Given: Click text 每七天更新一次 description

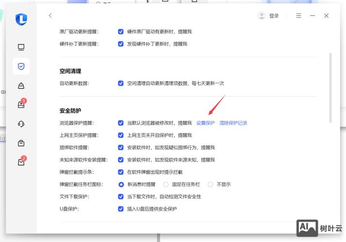Looking at the screenshot, I should [x=208, y=83].
